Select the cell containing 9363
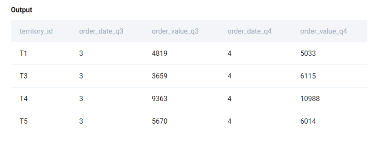The image size is (376, 144). [159, 99]
